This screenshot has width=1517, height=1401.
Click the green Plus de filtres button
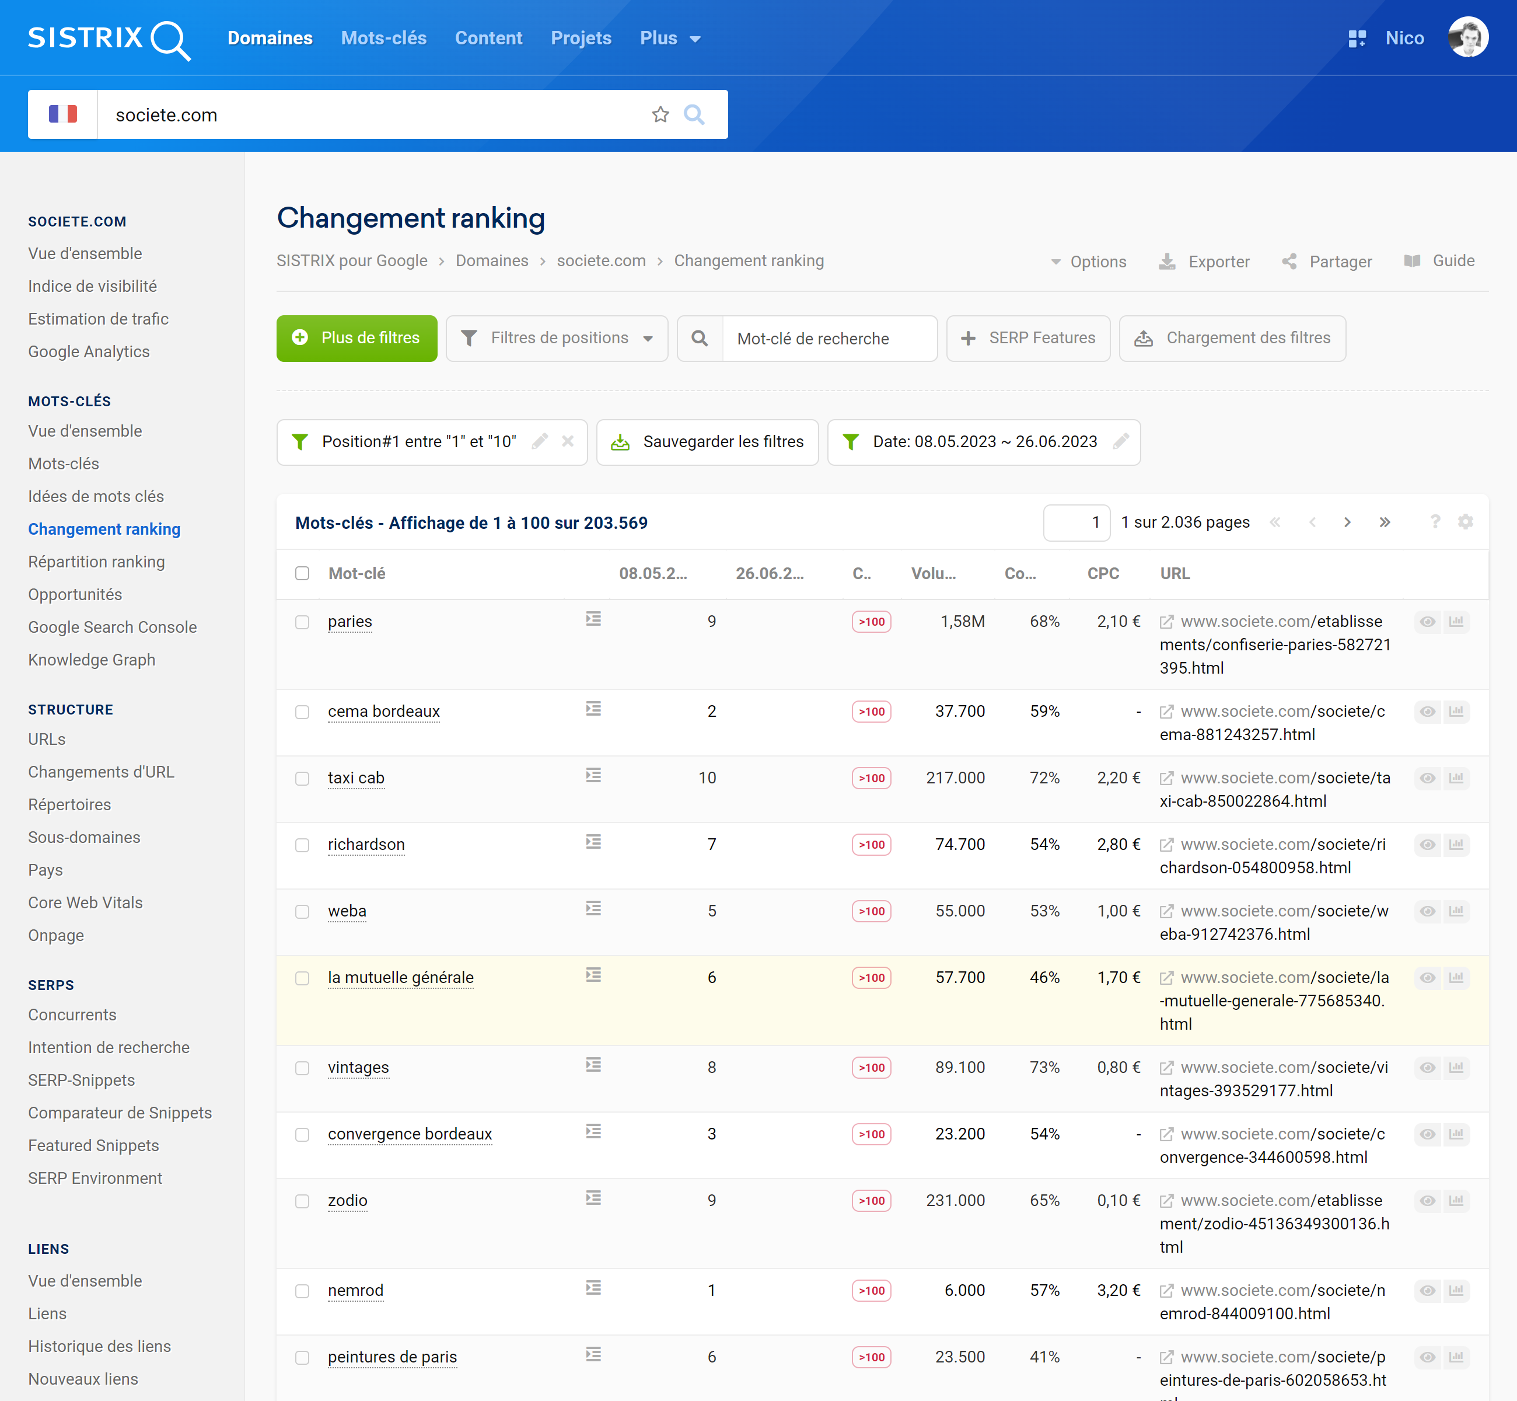(x=357, y=338)
